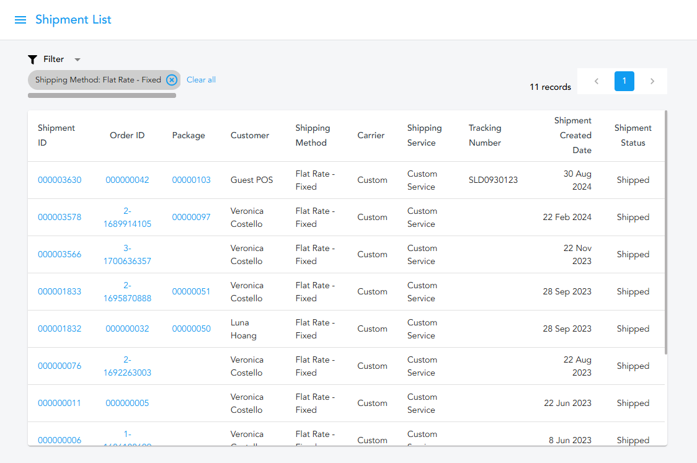Click Shipped status for shipment 000003566
This screenshot has height=463, width=697.
tap(633, 254)
